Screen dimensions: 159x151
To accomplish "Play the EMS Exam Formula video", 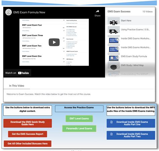I will click(54, 42).
